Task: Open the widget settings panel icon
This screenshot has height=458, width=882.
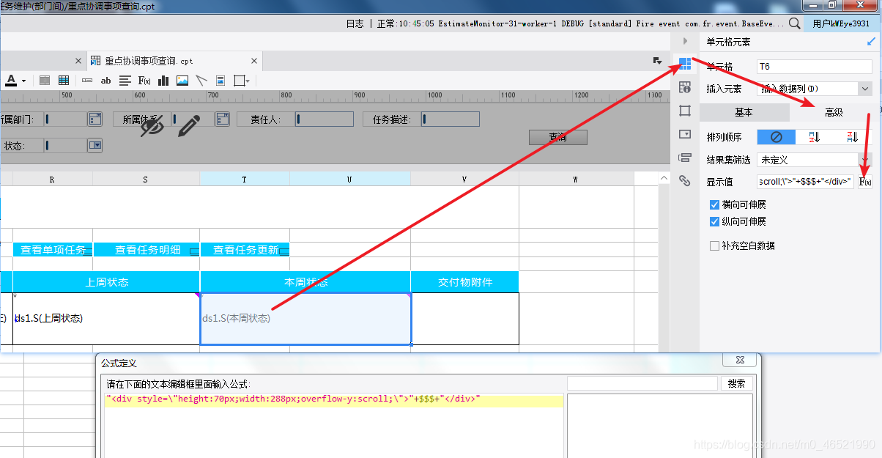Action: tap(685, 134)
